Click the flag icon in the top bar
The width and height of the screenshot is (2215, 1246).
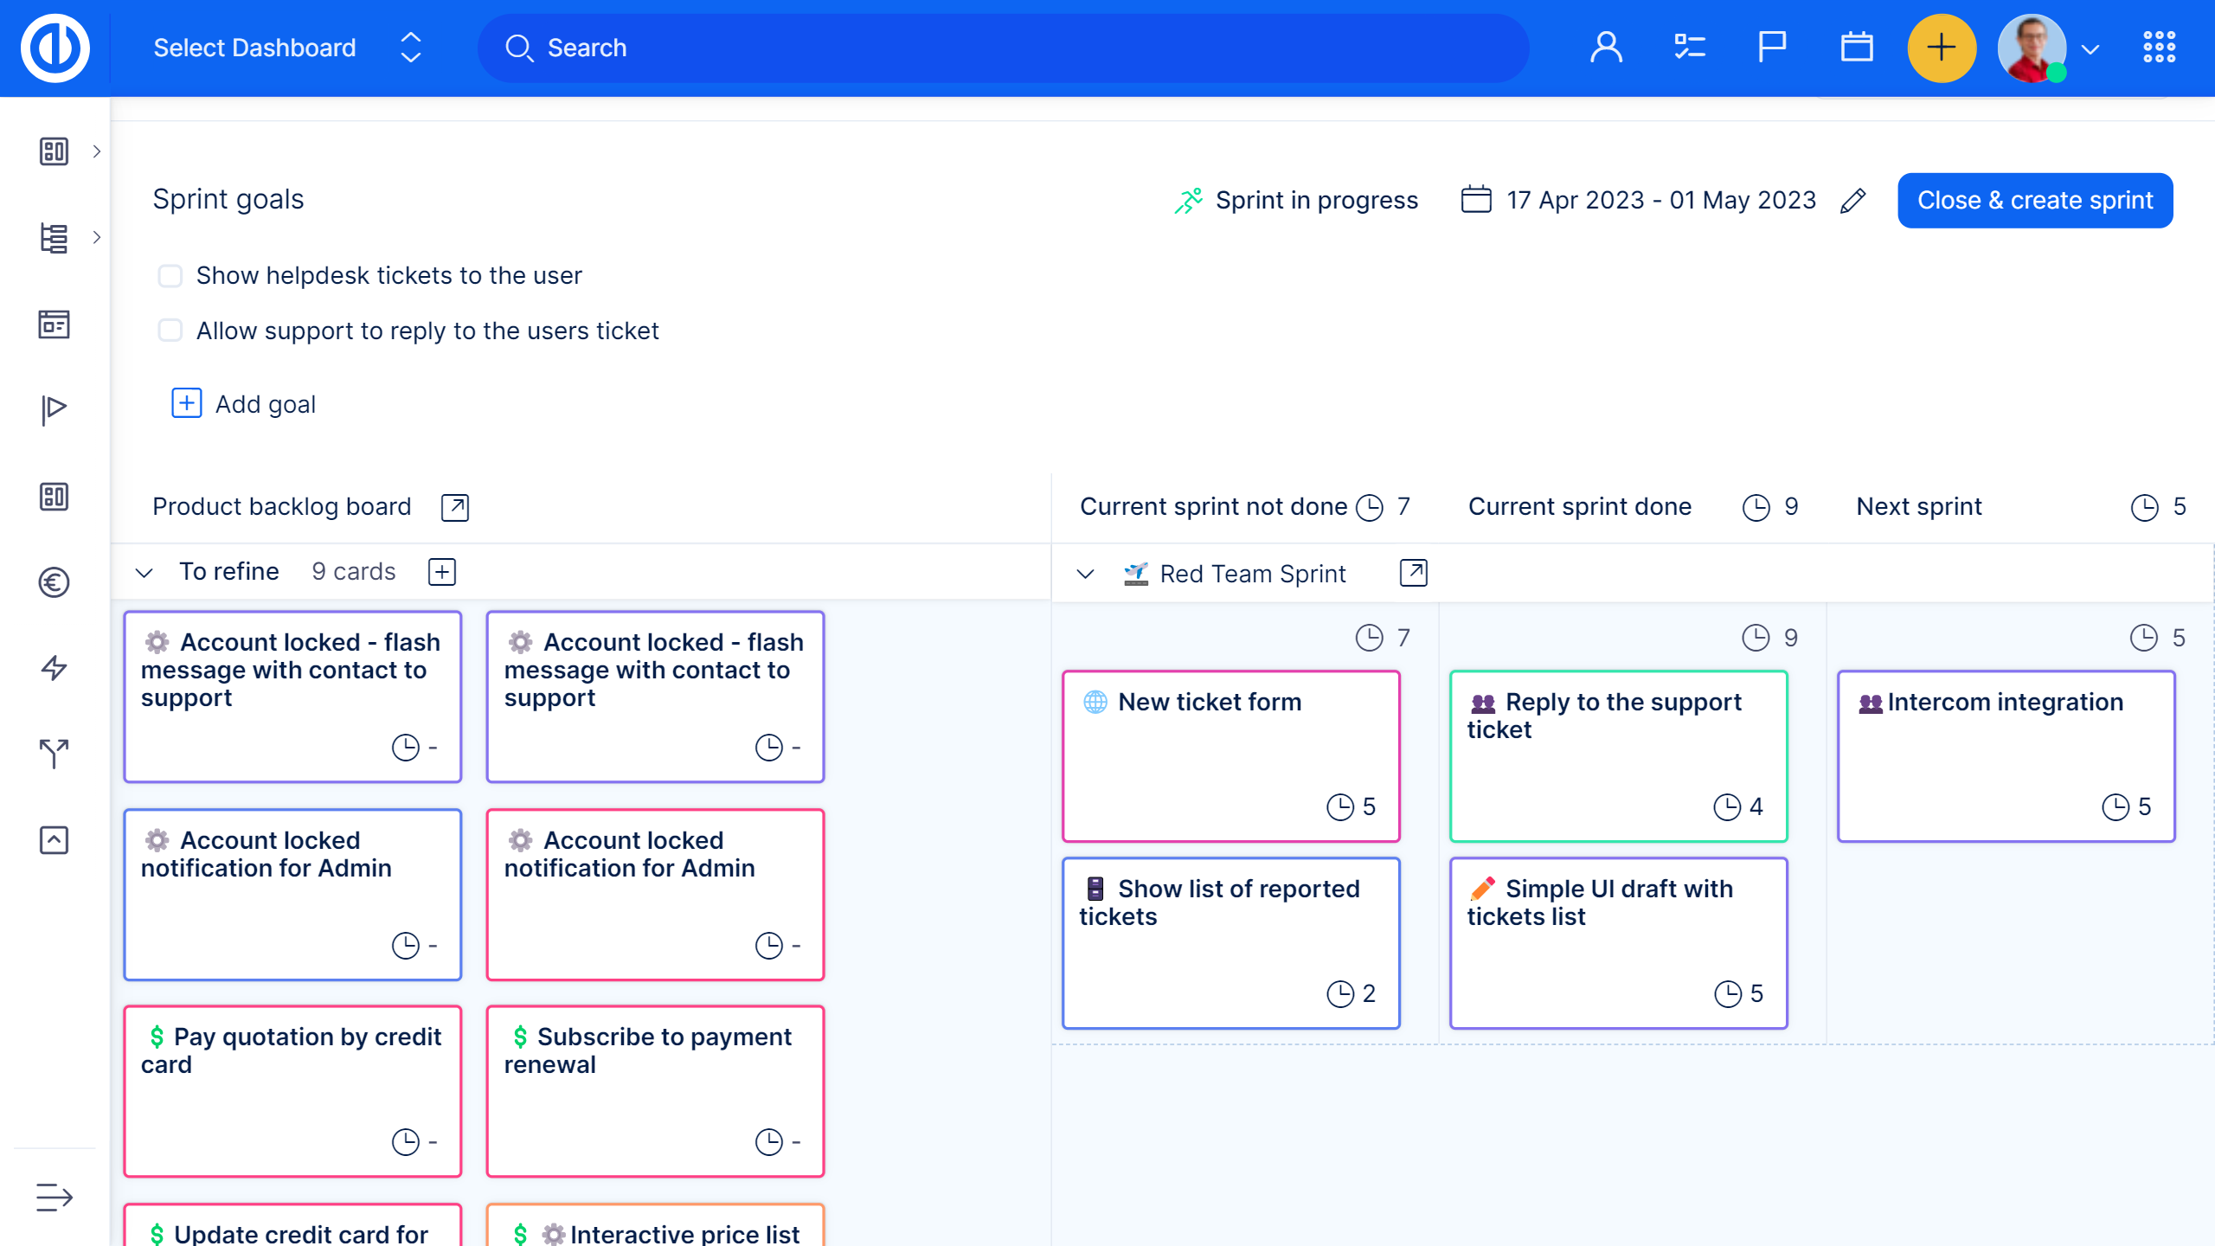[1770, 48]
